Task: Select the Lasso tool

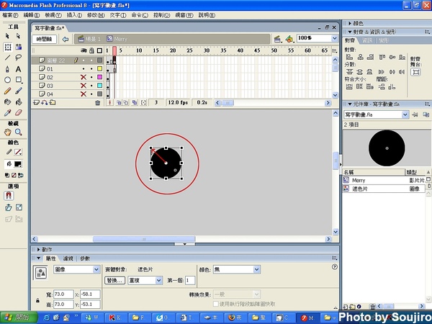Action: pos(19,58)
